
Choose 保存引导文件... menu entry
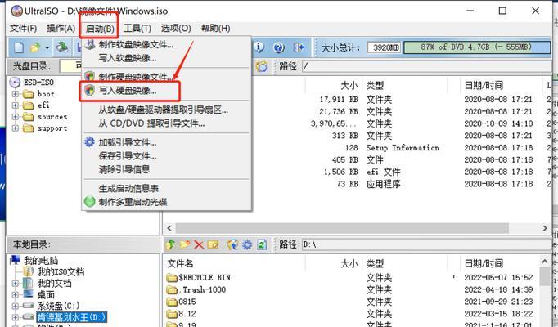167,155
